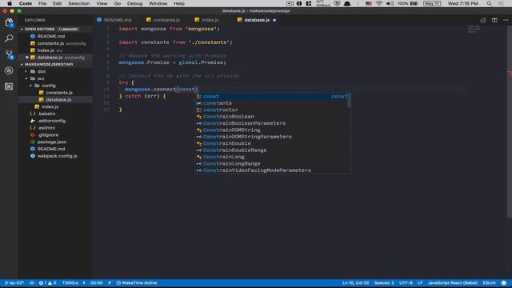512x288 pixels.
Task: Click the lightning bolt status icon
Action: [110, 282]
